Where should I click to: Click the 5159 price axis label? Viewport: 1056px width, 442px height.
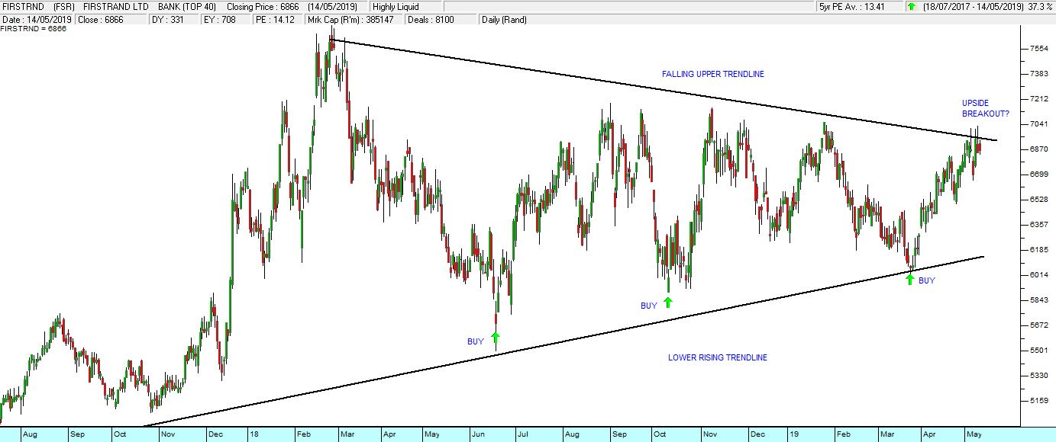click(1038, 401)
